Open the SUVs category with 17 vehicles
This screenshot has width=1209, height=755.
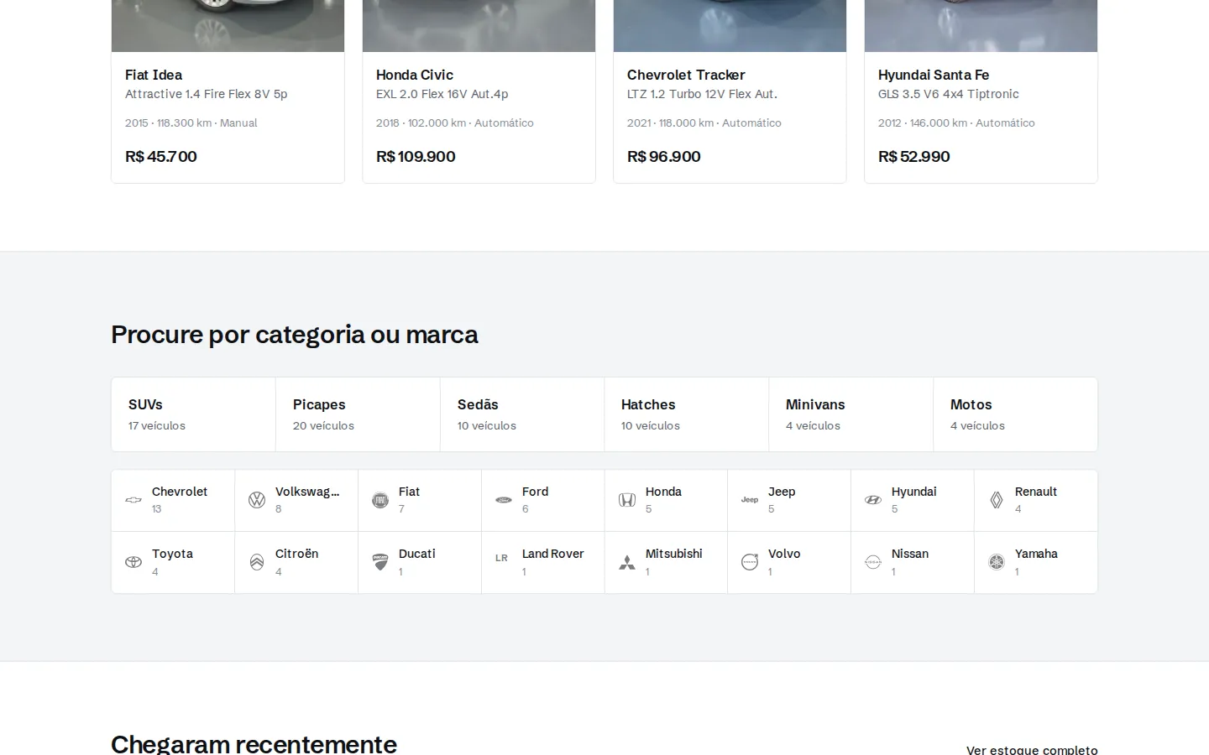point(194,414)
